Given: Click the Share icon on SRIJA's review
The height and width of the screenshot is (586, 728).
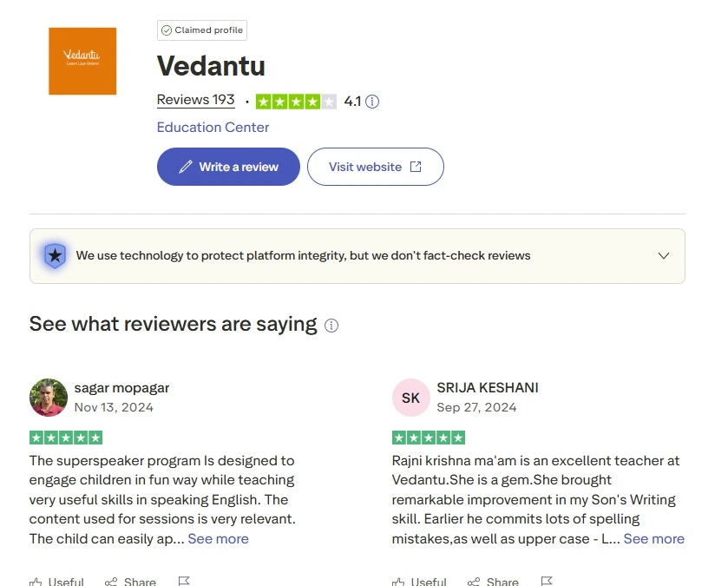Looking at the screenshot, I should click(473, 580).
